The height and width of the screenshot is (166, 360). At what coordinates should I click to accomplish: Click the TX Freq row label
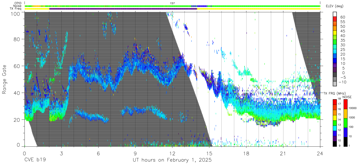15,8
